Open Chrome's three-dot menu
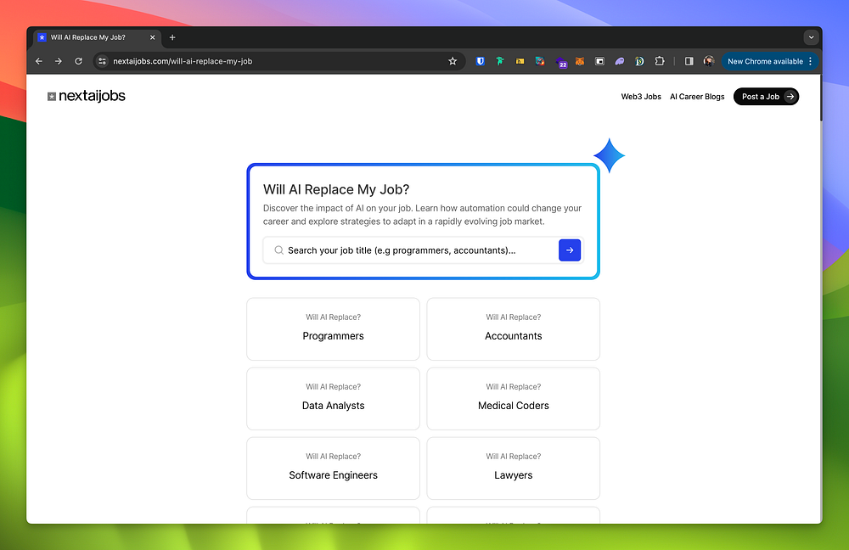The width and height of the screenshot is (849, 550). pos(811,61)
